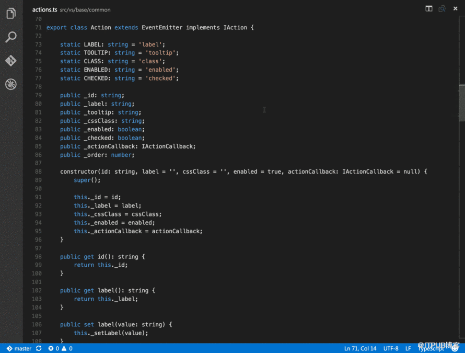The height and width of the screenshot is (353, 465).
Task: Place cursor on EventEmitter in line 71
Action: click(162, 28)
